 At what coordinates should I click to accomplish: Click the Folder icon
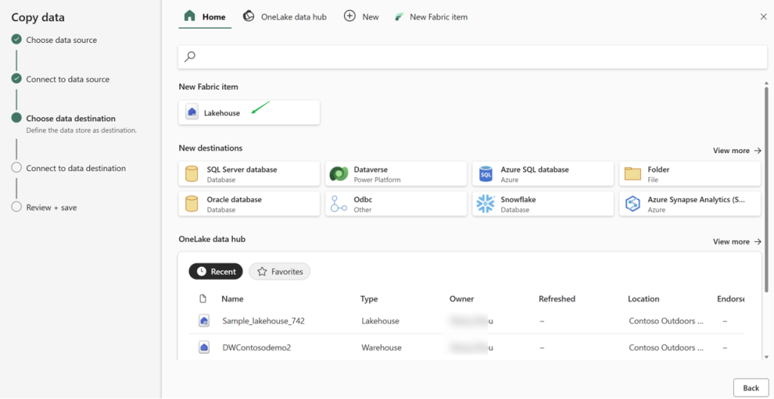[633, 174]
